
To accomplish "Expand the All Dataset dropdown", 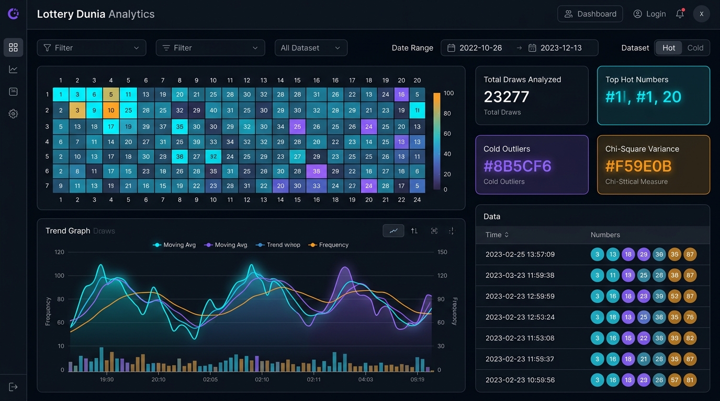I will (311, 48).
